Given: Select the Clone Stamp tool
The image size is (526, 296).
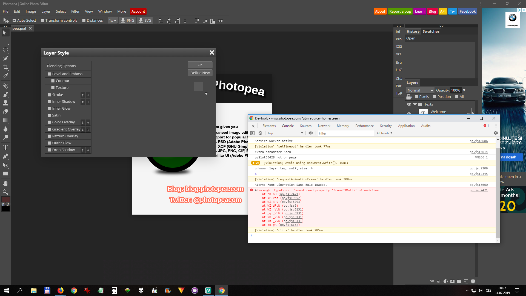Looking at the screenshot, I should click(5, 103).
